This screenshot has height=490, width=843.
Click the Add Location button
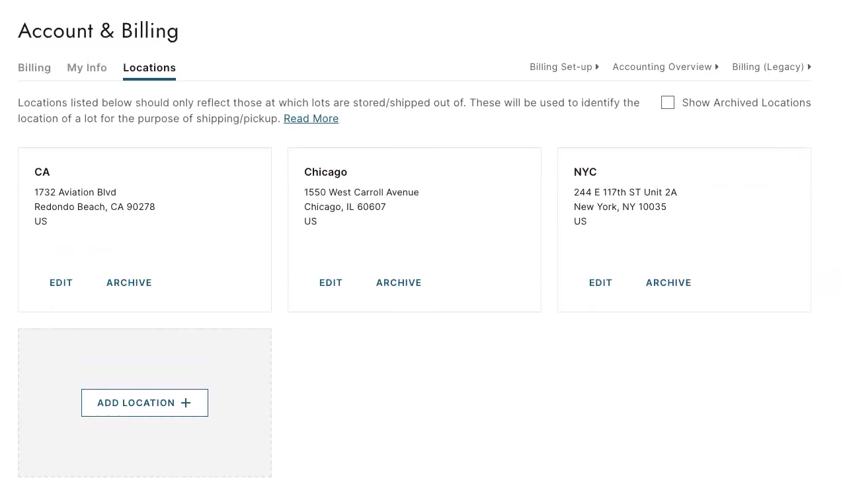145,403
